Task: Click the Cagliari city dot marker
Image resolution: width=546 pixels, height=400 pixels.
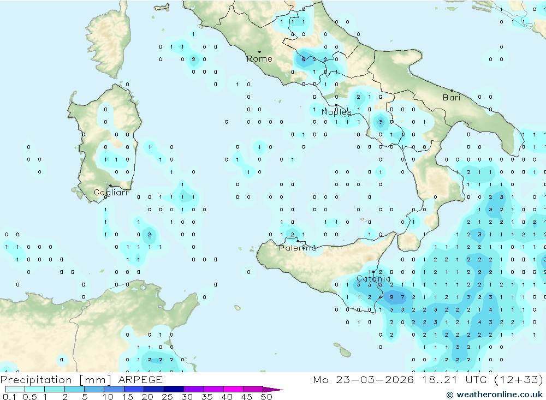Action: (x=110, y=186)
